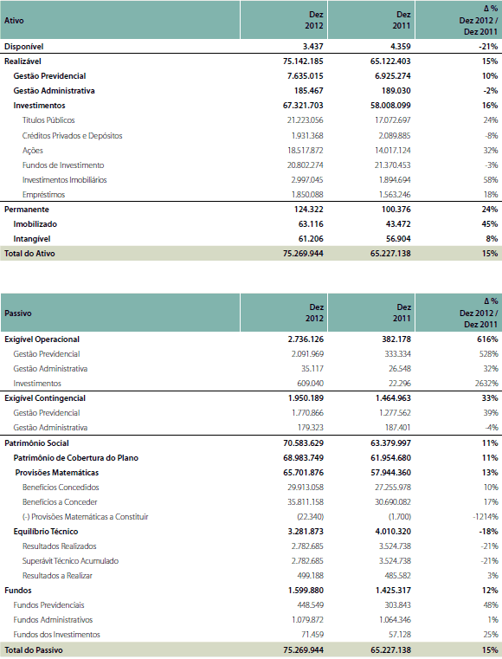Select the Empréstimos row label
502x659 pixels.
click(43, 195)
